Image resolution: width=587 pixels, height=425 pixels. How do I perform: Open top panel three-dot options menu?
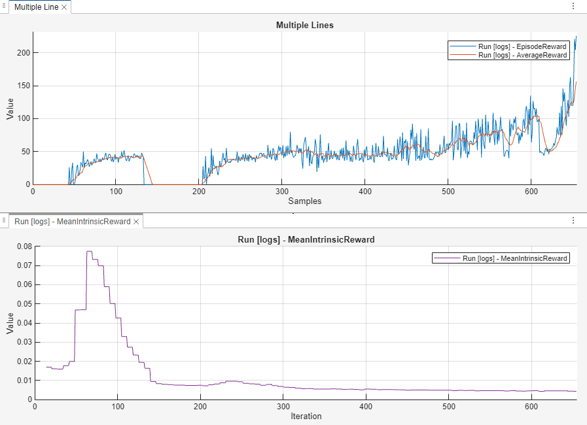click(x=573, y=7)
